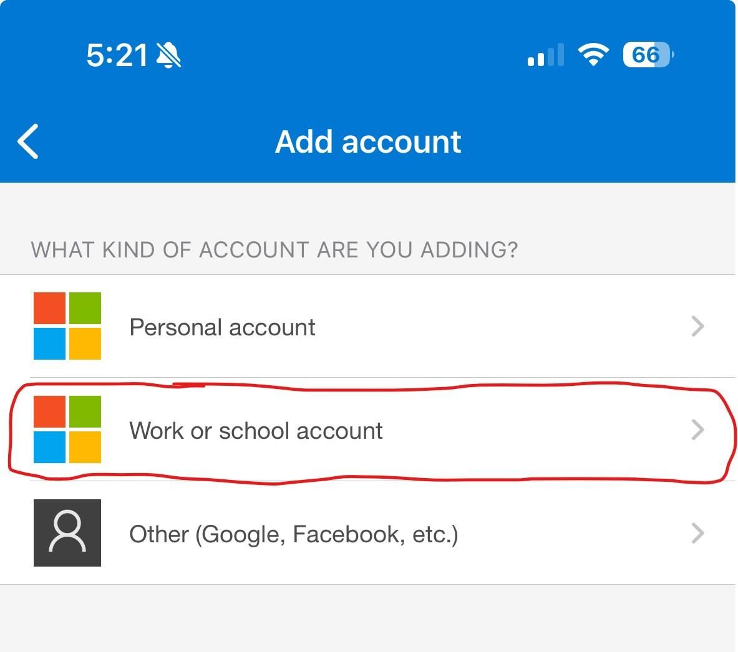738x652 pixels.
Task: Tap the Microsoft logo beside Work or school account
Action: pyautogui.click(x=67, y=429)
